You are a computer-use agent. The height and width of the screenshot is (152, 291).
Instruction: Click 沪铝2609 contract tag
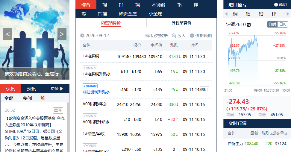click(90, 116)
